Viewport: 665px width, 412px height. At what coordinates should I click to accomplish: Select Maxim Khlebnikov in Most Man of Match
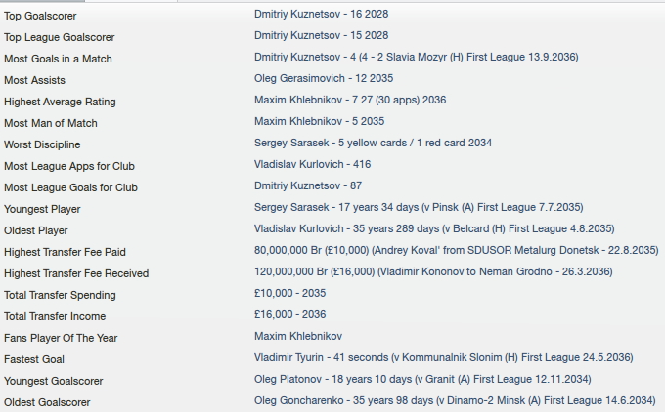pos(298,121)
